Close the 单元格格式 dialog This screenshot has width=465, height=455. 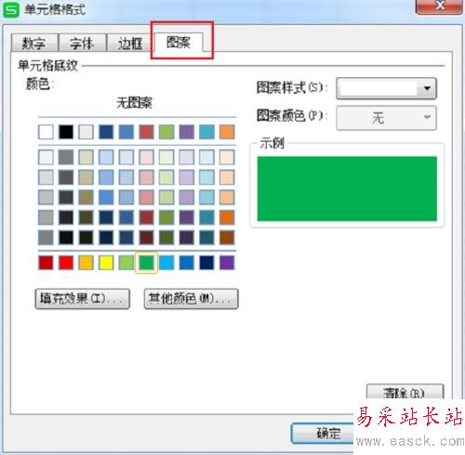pyautogui.click(x=440, y=6)
